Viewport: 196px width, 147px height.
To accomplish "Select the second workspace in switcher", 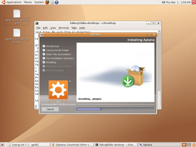I will click(x=189, y=145).
